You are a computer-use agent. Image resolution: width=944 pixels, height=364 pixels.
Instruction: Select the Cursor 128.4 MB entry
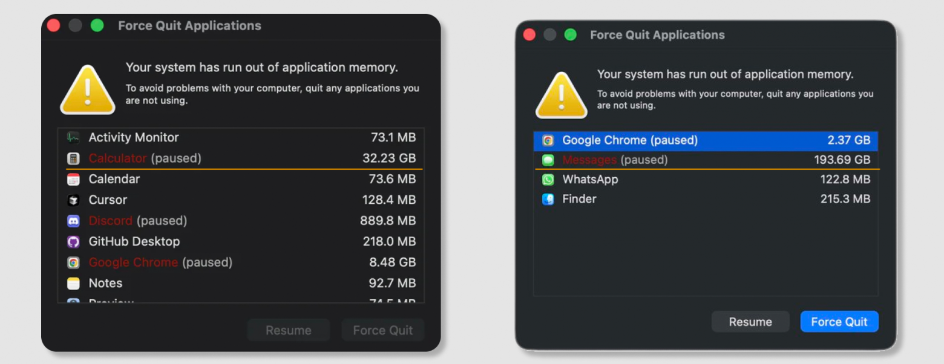point(242,200)
